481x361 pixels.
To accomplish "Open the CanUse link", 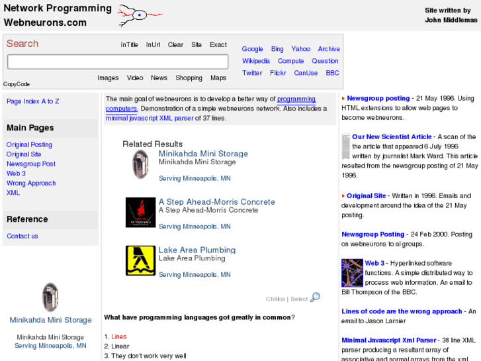I will pyautogui.click(x=306, y=73).
